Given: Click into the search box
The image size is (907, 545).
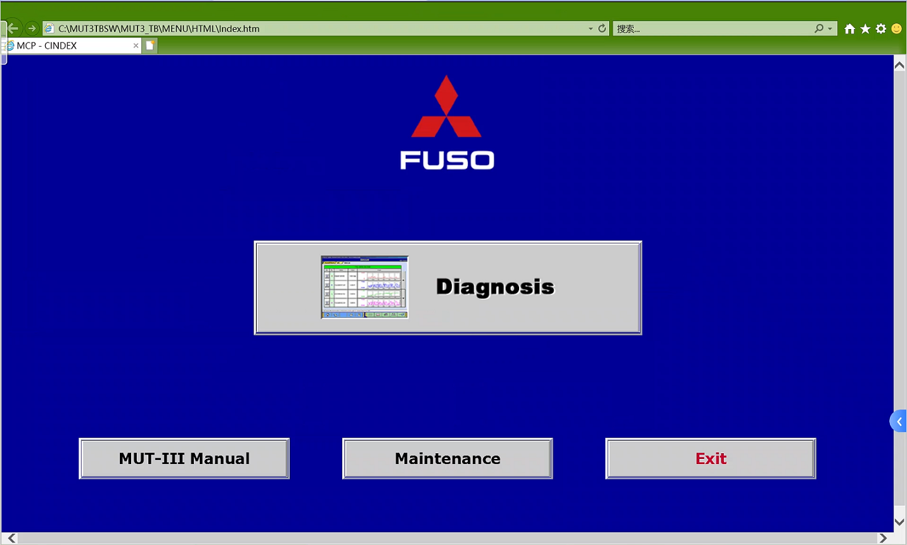Looking at the screenshot, I should (x=713, y=28).
